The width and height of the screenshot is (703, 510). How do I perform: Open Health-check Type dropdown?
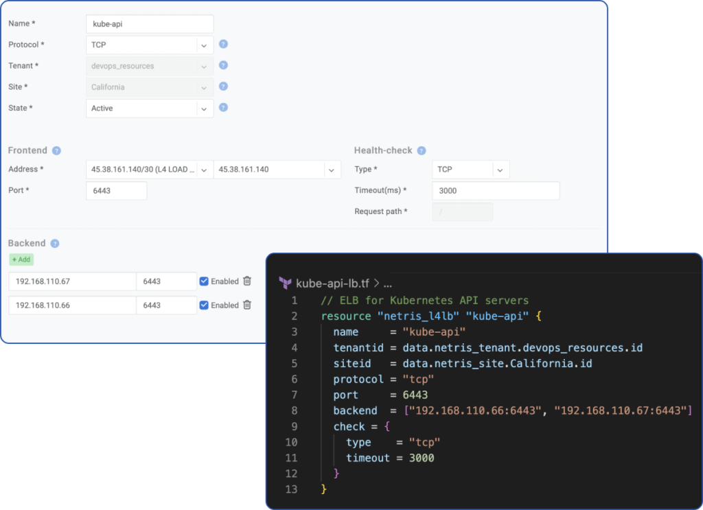[471, 170]
